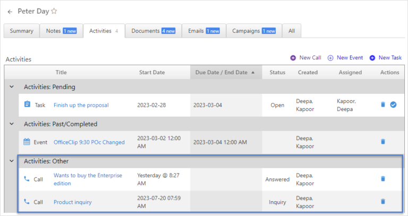Delete the Wants to buy Enterprise call
This screenshot has width=408, height=216.
382,179
